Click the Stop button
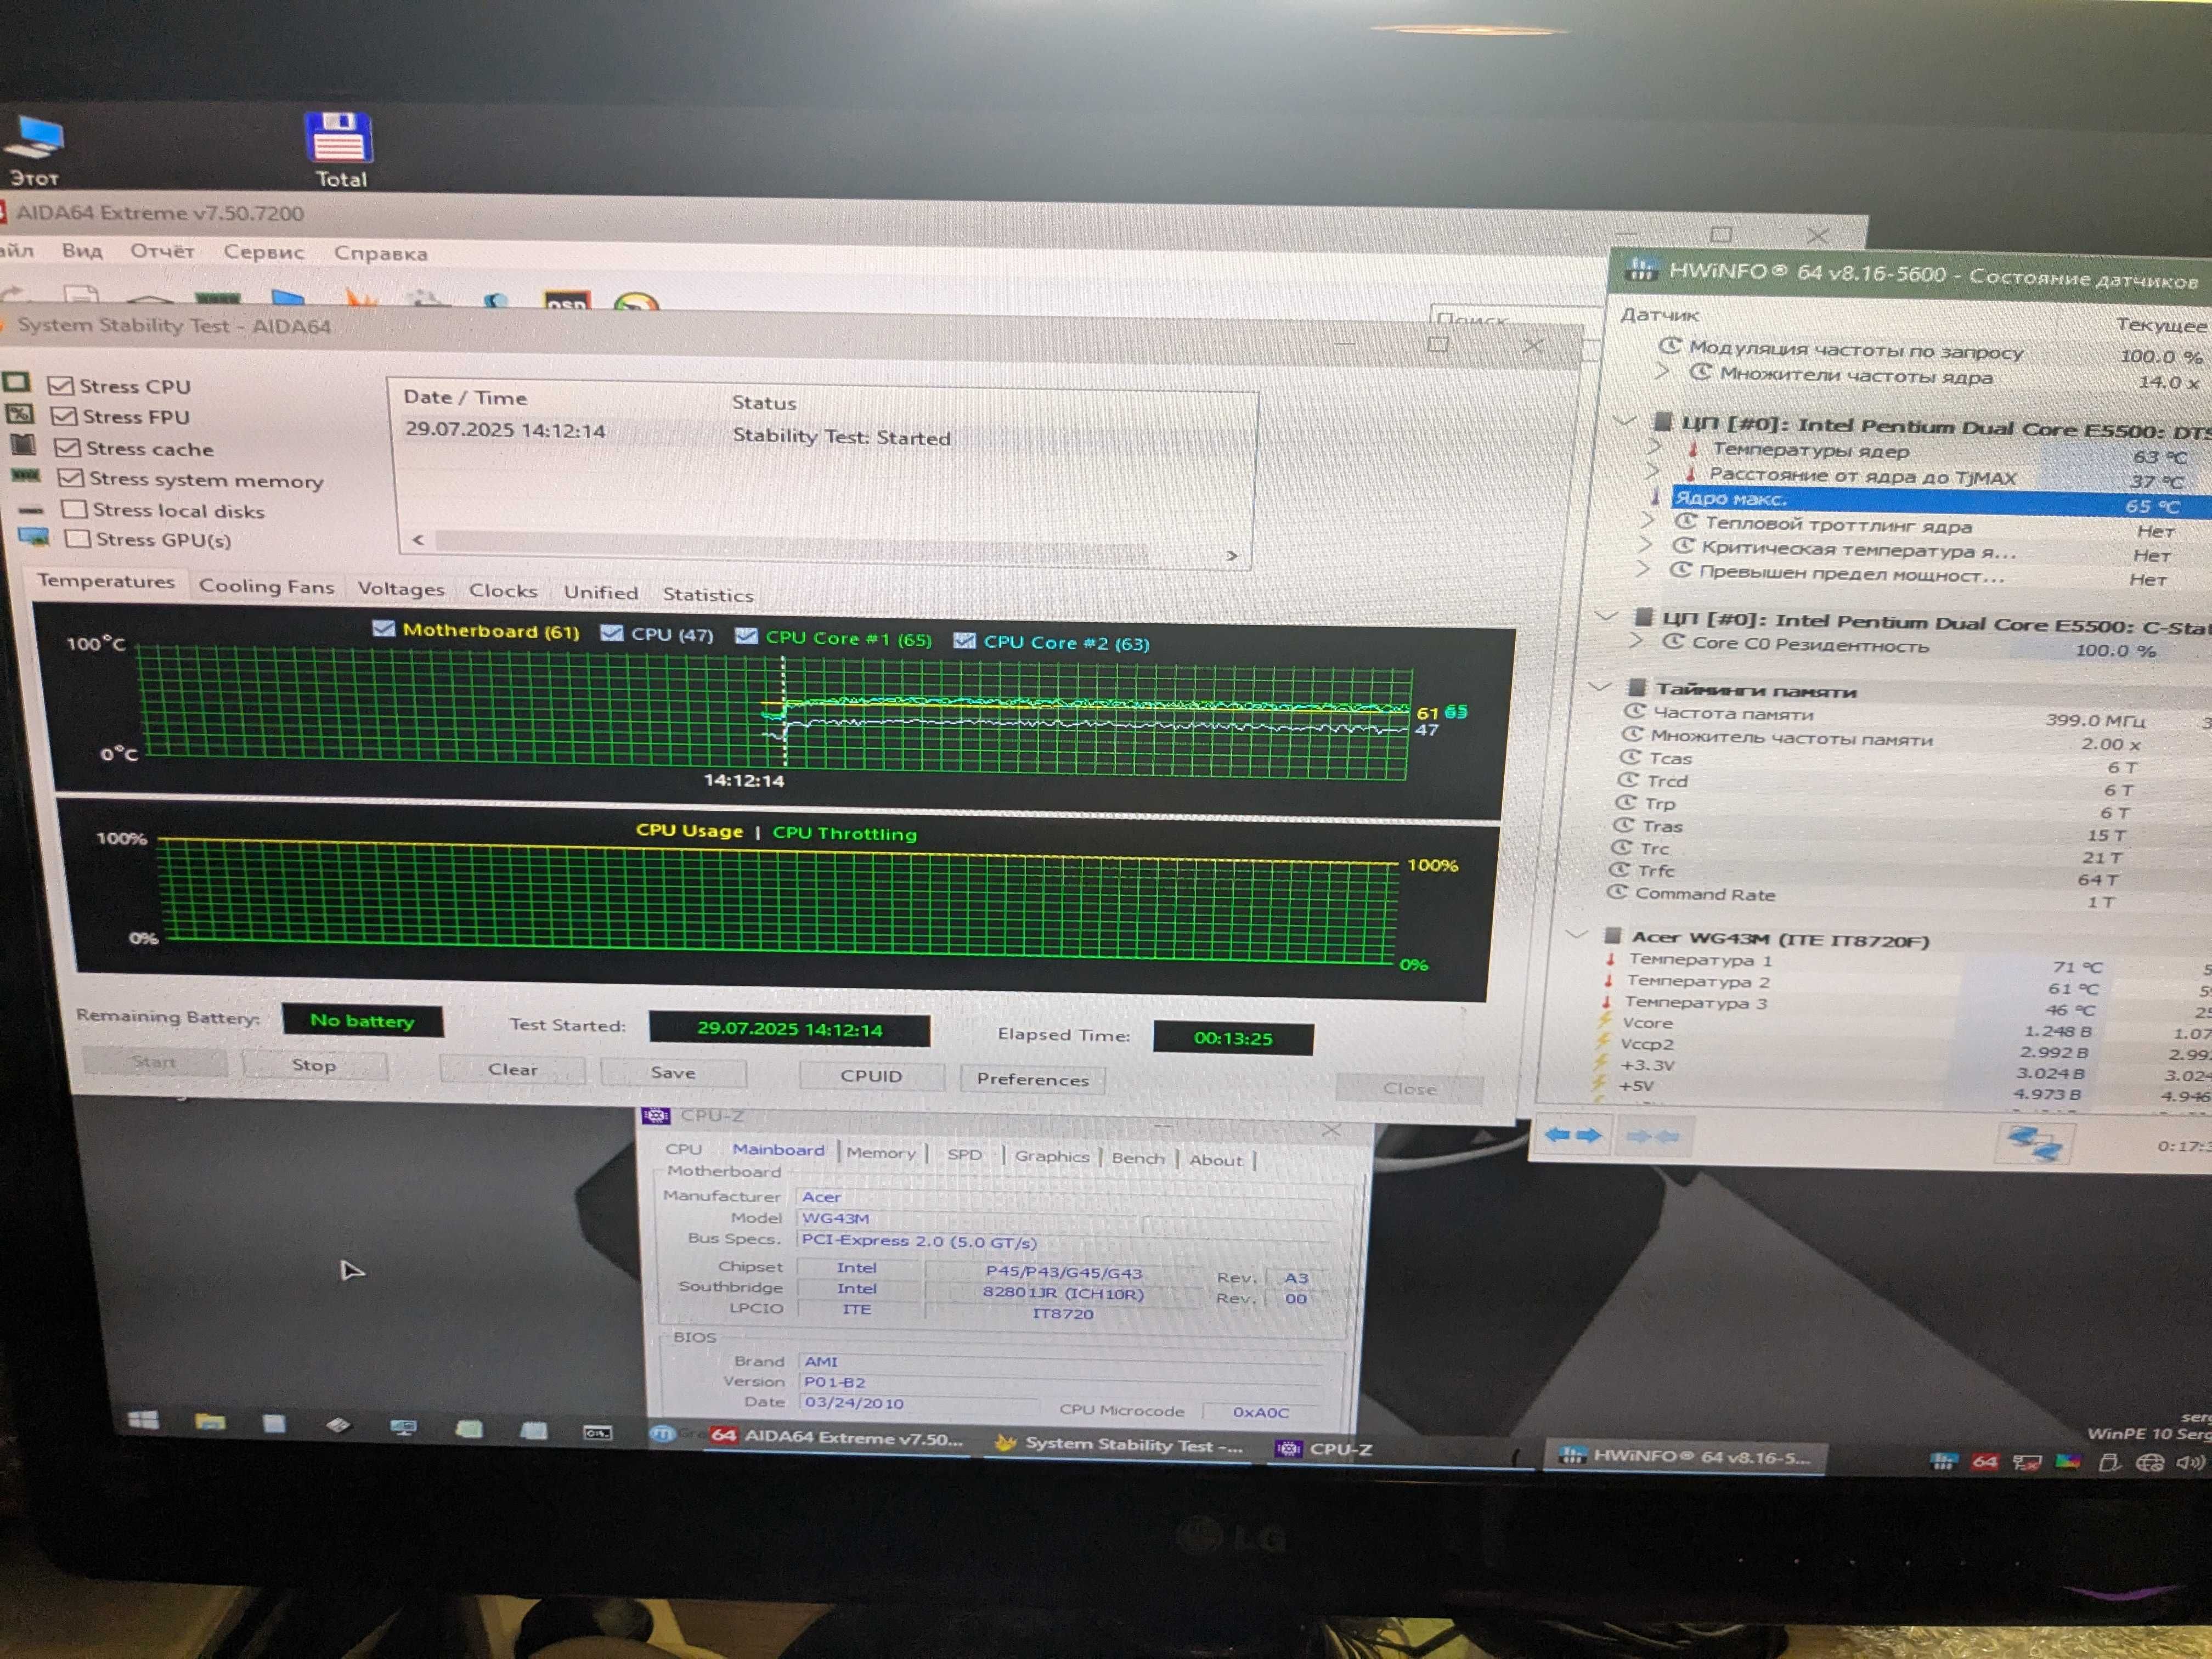 (314, 1065)
